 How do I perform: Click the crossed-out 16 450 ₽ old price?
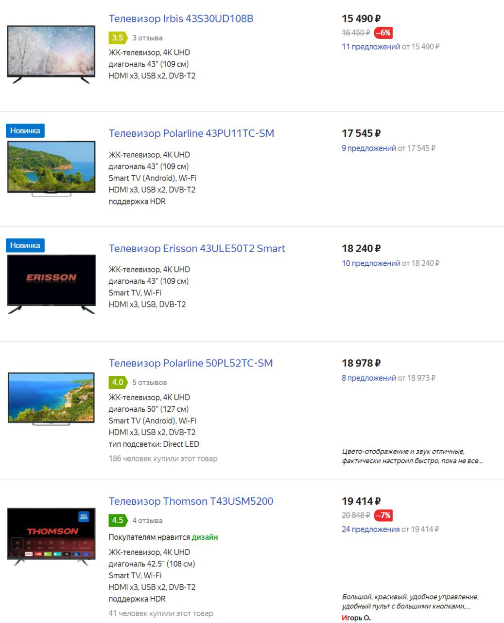356,33
